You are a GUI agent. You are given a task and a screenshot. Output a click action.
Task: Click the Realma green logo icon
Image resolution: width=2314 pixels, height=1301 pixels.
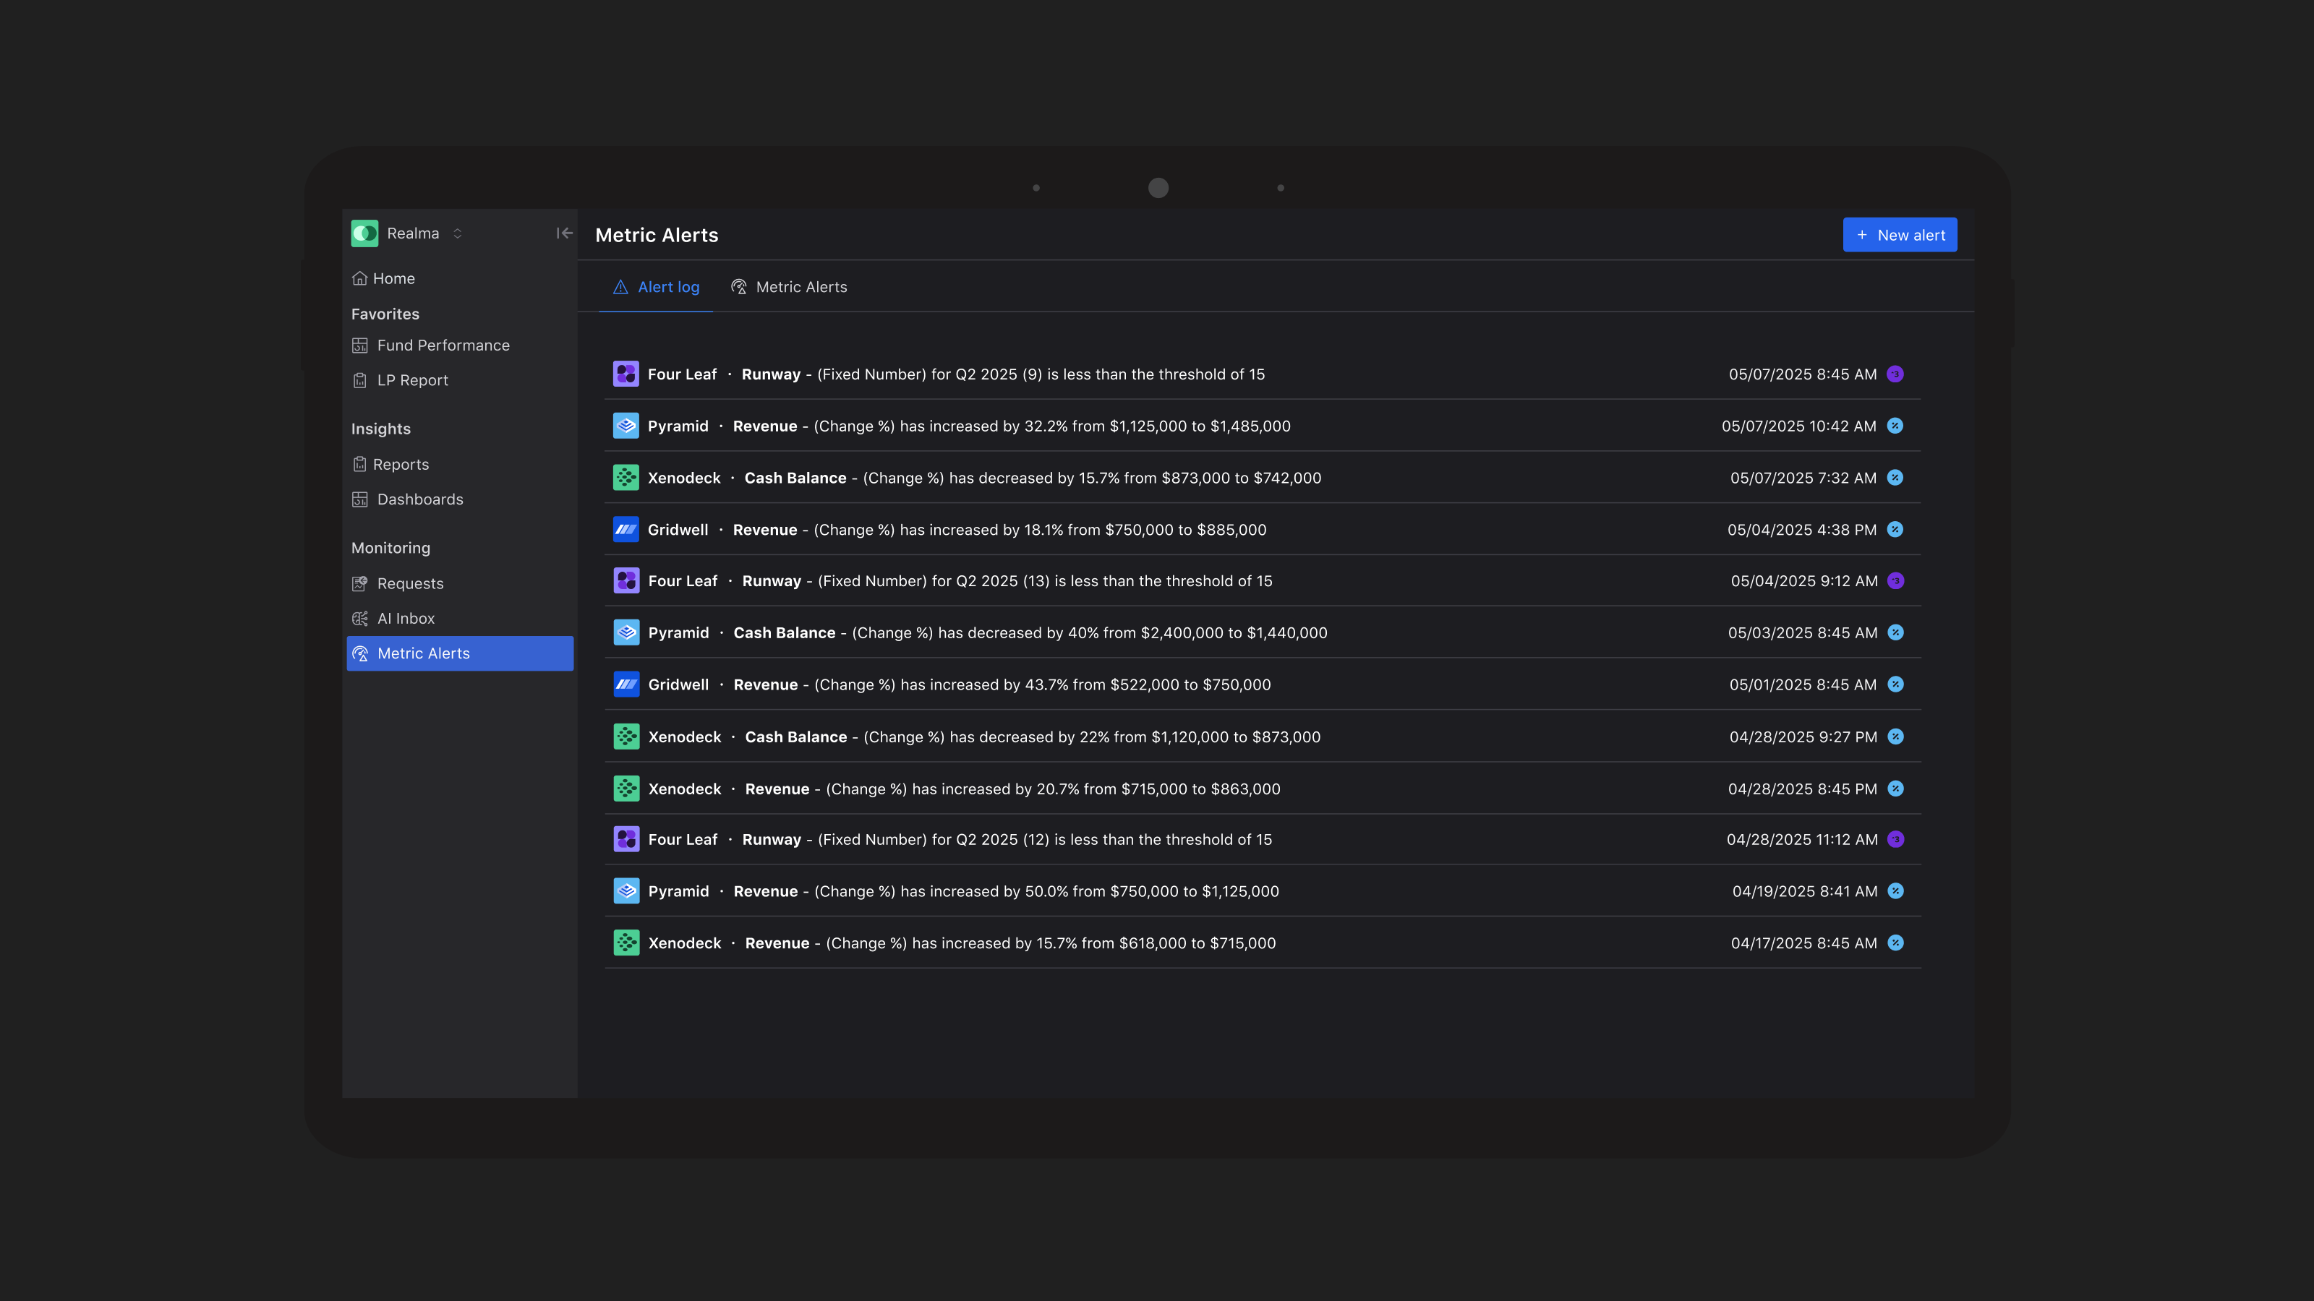[364, 233]
